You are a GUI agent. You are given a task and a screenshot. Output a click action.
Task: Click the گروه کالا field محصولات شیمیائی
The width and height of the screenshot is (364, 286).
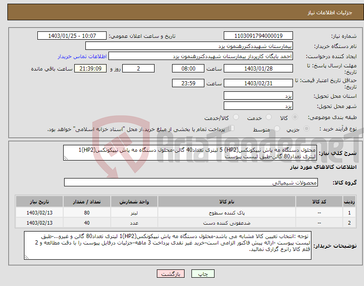tap(191, 183)
